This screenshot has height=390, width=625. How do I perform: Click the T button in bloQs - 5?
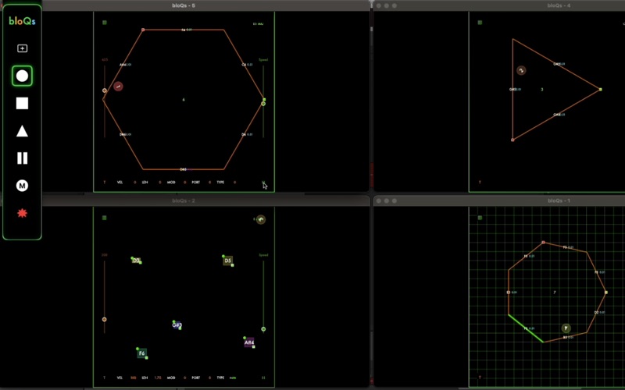click(x=105, y=183)
